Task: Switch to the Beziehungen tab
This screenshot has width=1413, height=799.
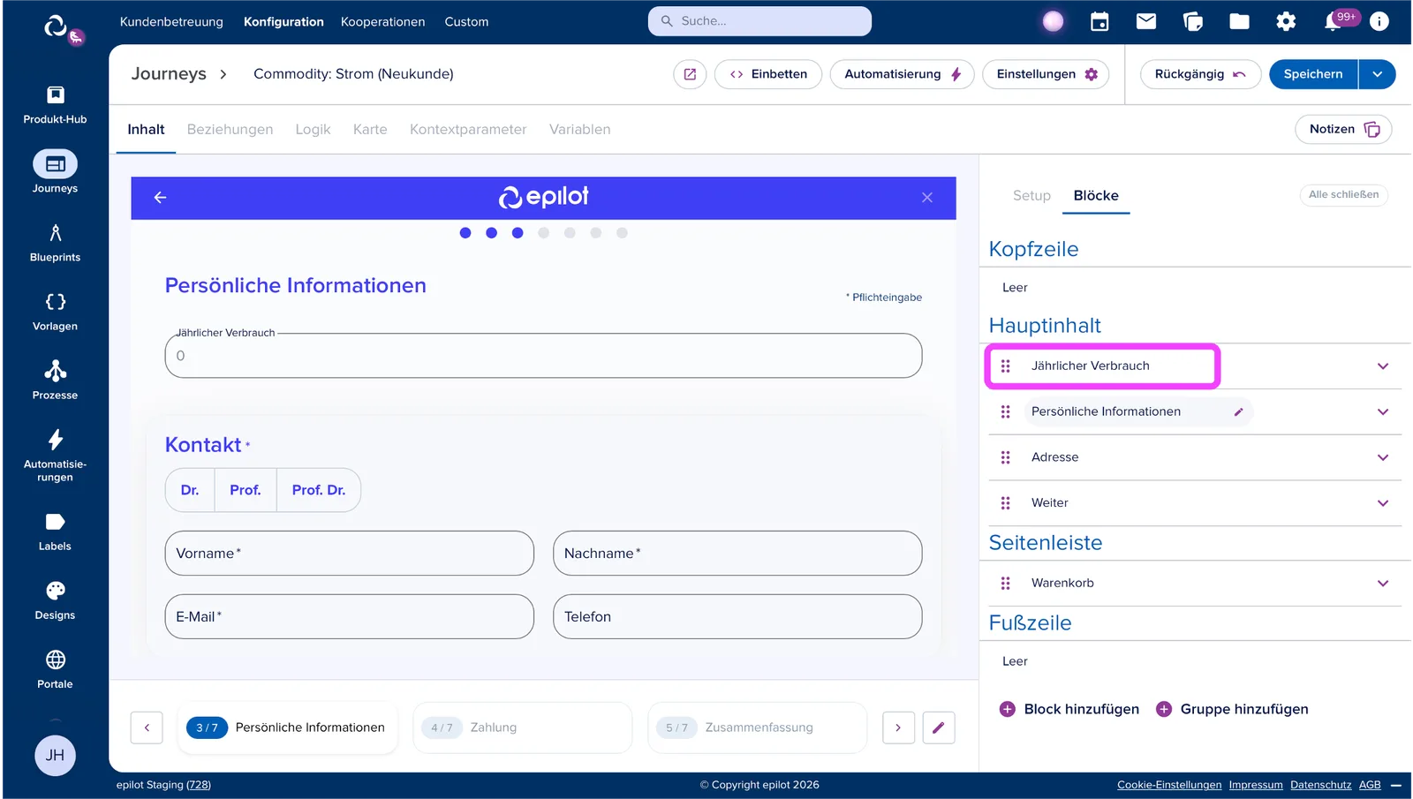Action: coord(230,130)
